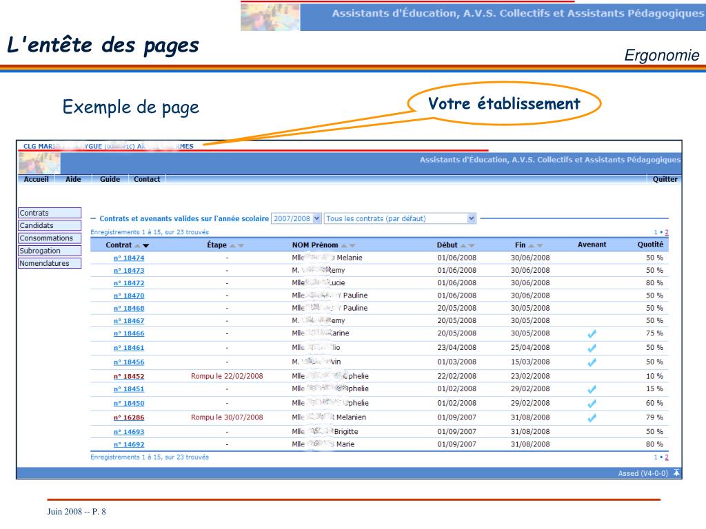Viewport: 706px width, 529px height.
Task: Open contract n° 18468
Action: [129, 308]
